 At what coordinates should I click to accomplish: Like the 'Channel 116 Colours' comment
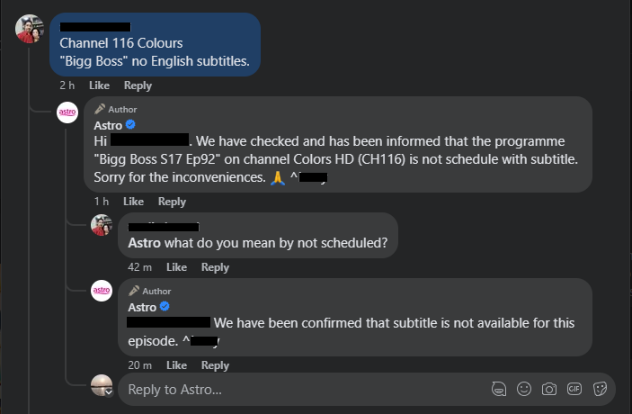pos(99,85)
